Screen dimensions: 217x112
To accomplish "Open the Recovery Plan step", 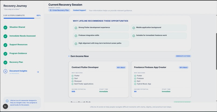I will coord(16,62).
